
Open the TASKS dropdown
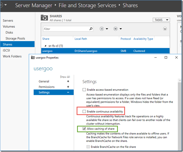[161, 20]
